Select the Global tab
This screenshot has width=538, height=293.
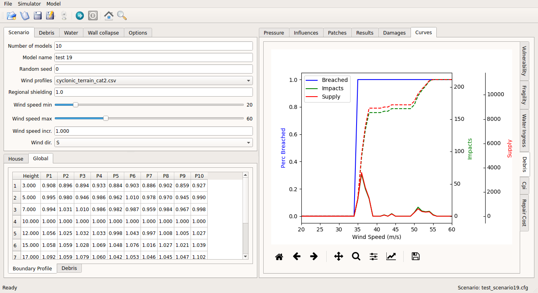pyautogui.click(x=40, y=158)
